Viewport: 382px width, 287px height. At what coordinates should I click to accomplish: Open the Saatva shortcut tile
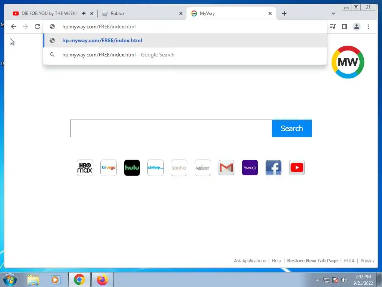pos(179,168)
